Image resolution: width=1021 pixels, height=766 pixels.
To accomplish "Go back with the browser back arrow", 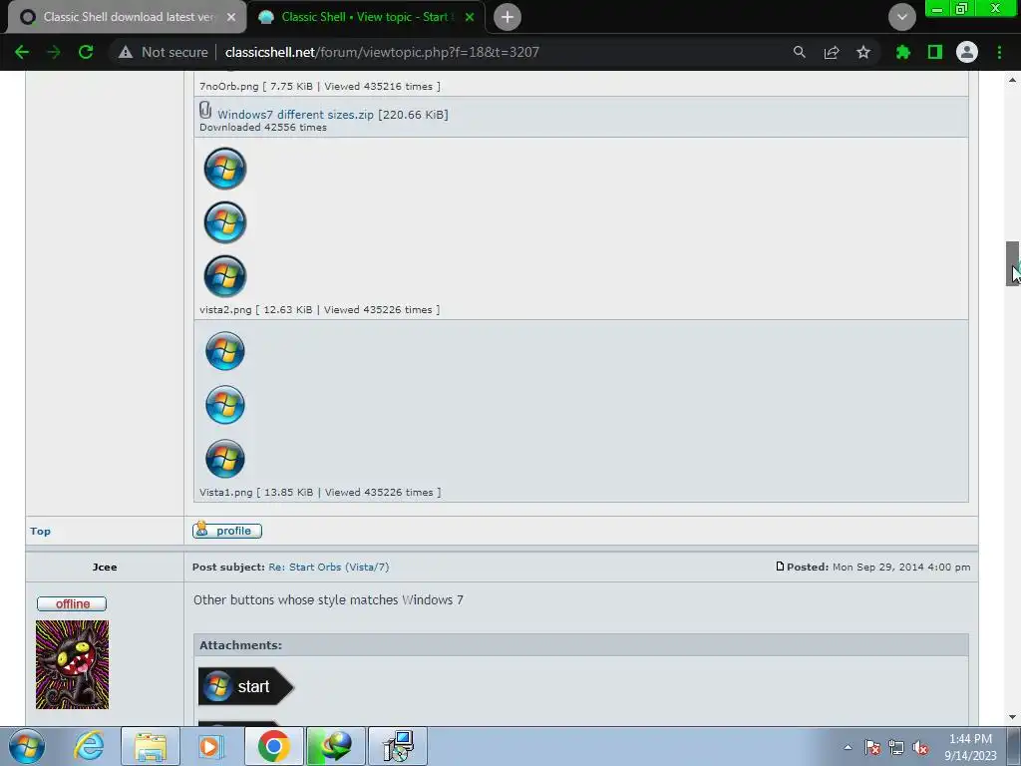I will pos(22,52).
